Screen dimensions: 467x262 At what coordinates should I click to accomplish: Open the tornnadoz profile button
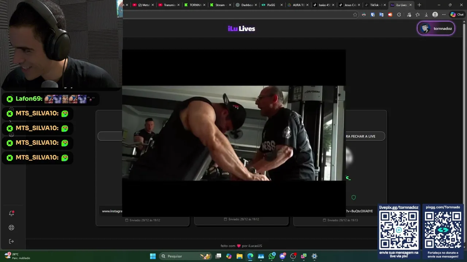pos(436,28)
